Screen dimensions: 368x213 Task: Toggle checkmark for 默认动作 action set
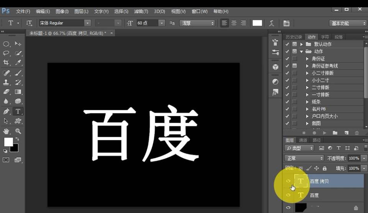click(x=287, y=44)
